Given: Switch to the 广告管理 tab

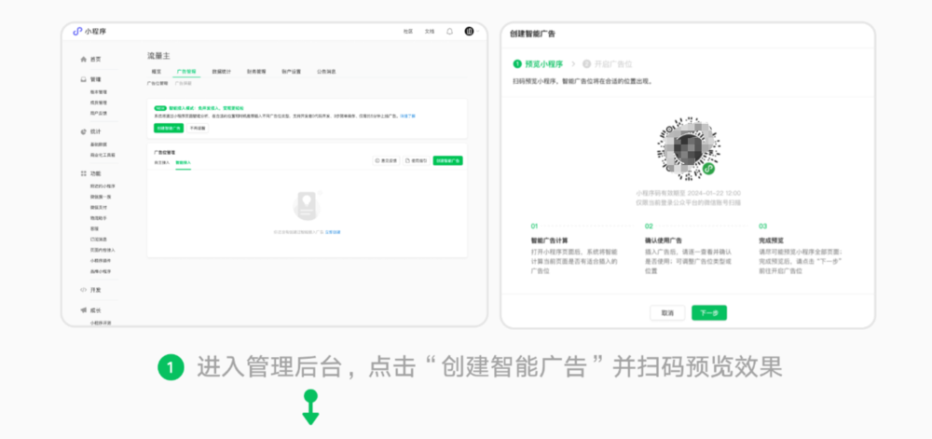Looking at the screenshot, I should [x=186, y=71].
